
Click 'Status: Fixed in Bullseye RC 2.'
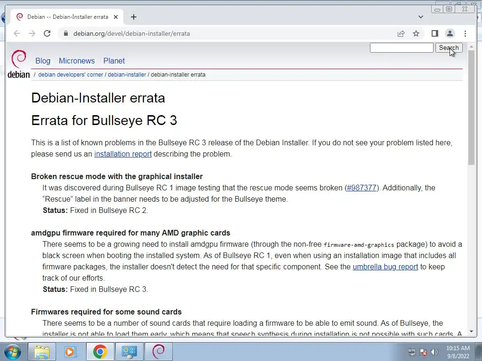(95, 210)
